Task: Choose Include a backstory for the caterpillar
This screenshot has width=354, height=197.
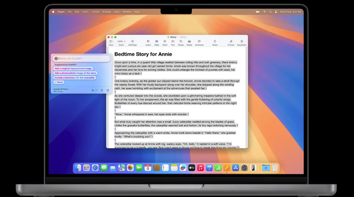Action: click(74, 78)
